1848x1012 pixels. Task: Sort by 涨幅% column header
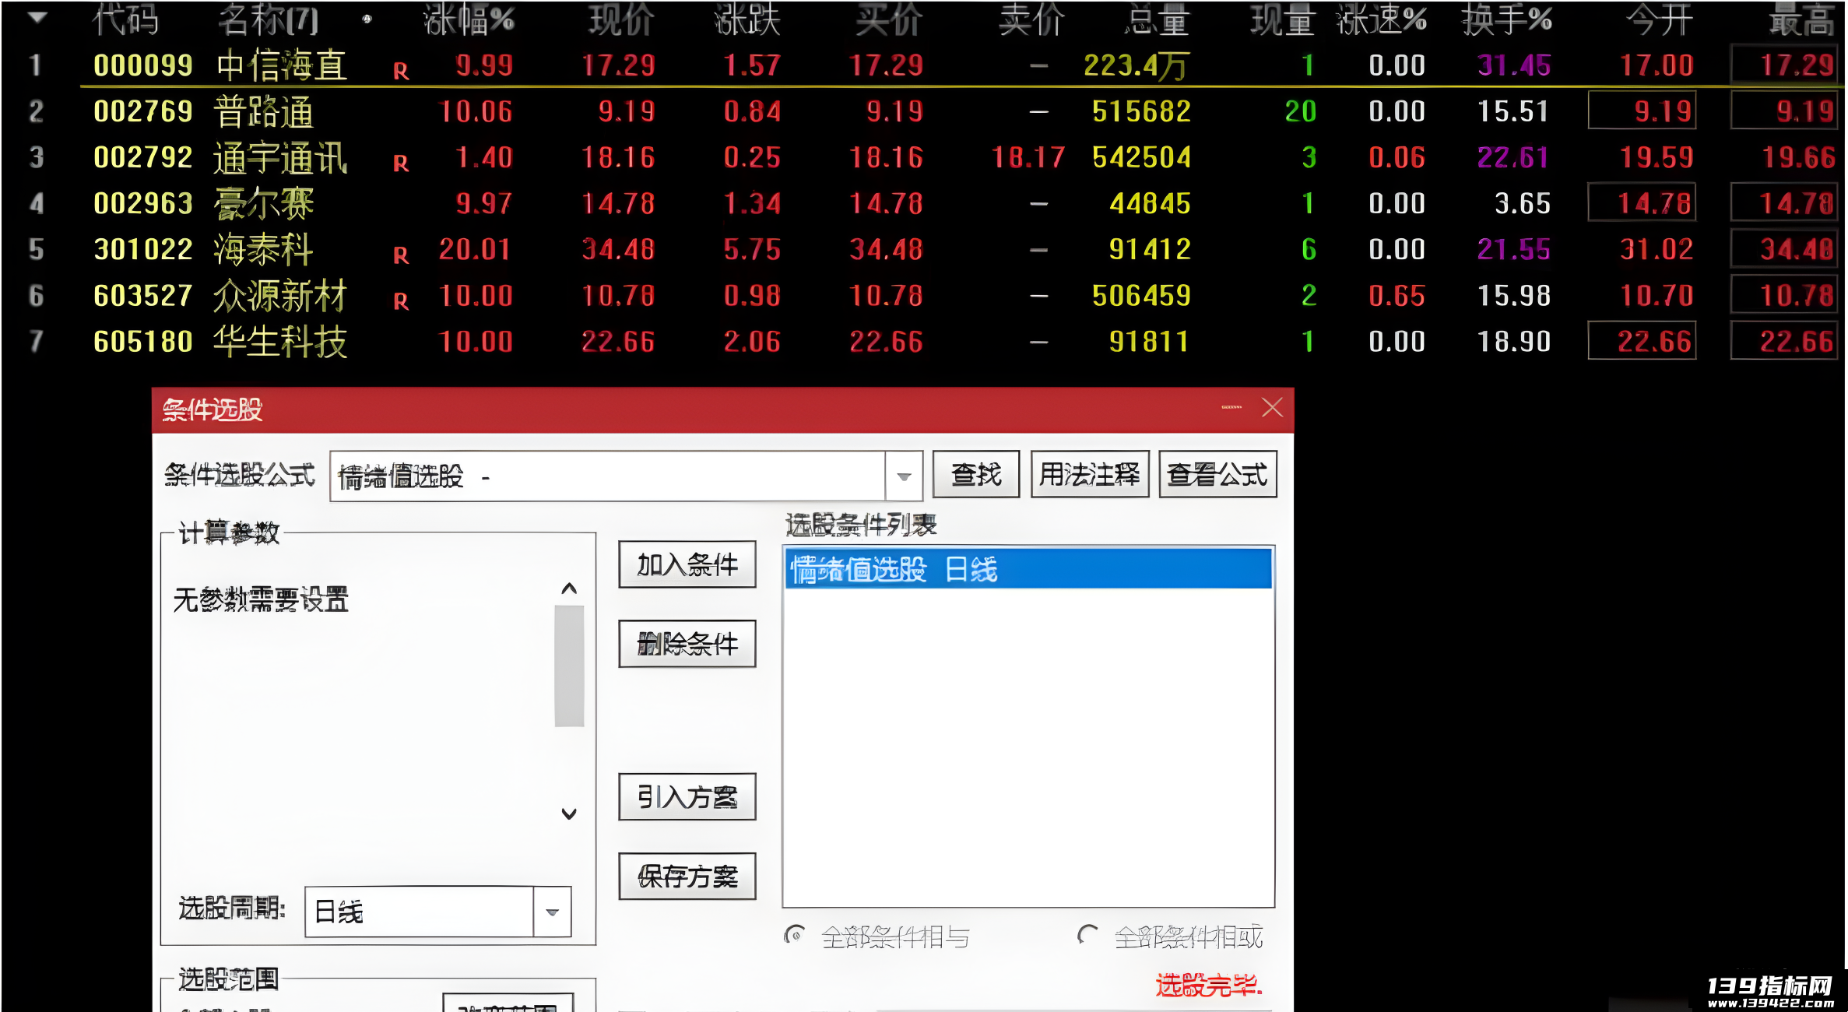(469, 20)
